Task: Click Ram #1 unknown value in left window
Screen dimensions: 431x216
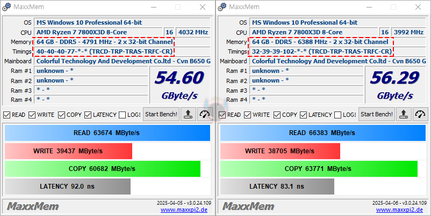Action: [91, 71]
